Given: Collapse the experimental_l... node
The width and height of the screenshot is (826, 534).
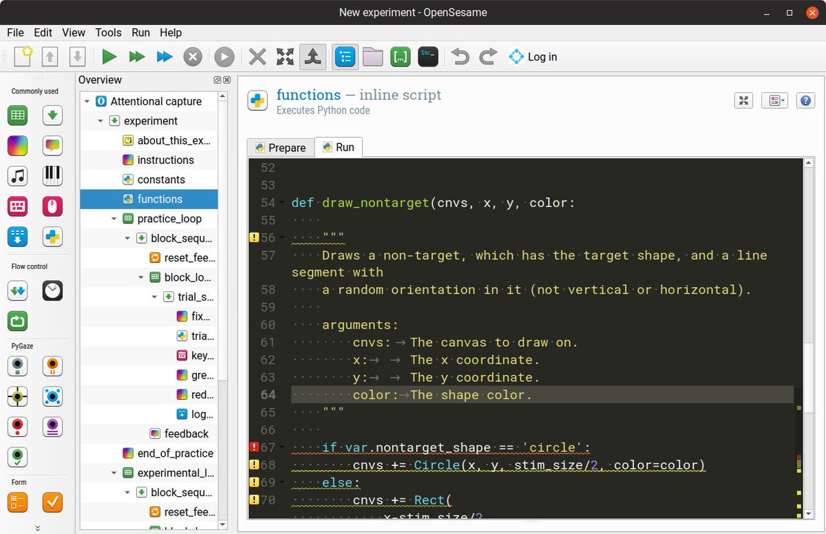Looking at the screenshot, I should pyautogui.click(x=114, y=473).
